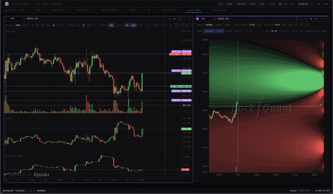333x194 pixels.
Task: Expand the BTC symbol dropdown in TRACE panel
Action: click(208, 19)
